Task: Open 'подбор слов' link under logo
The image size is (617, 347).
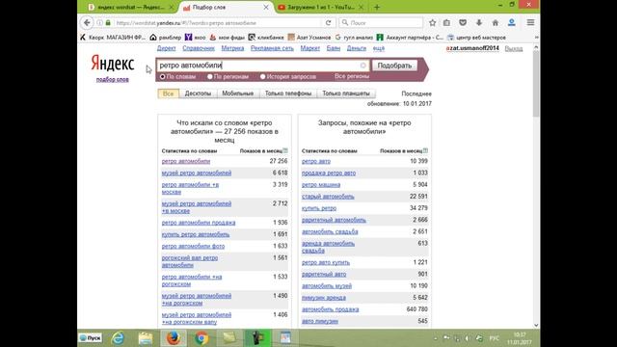Action: pos(113,79)
